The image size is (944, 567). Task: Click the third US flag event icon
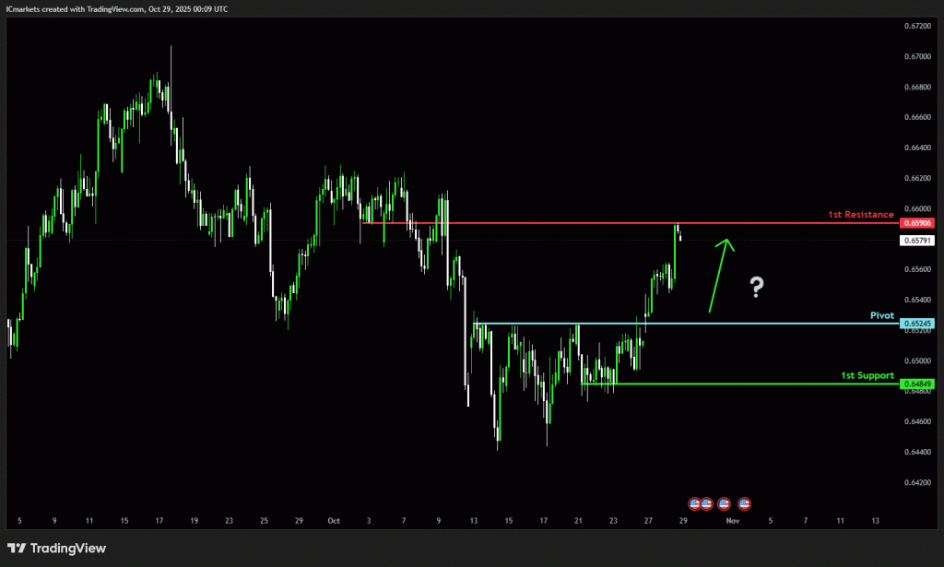724,503
